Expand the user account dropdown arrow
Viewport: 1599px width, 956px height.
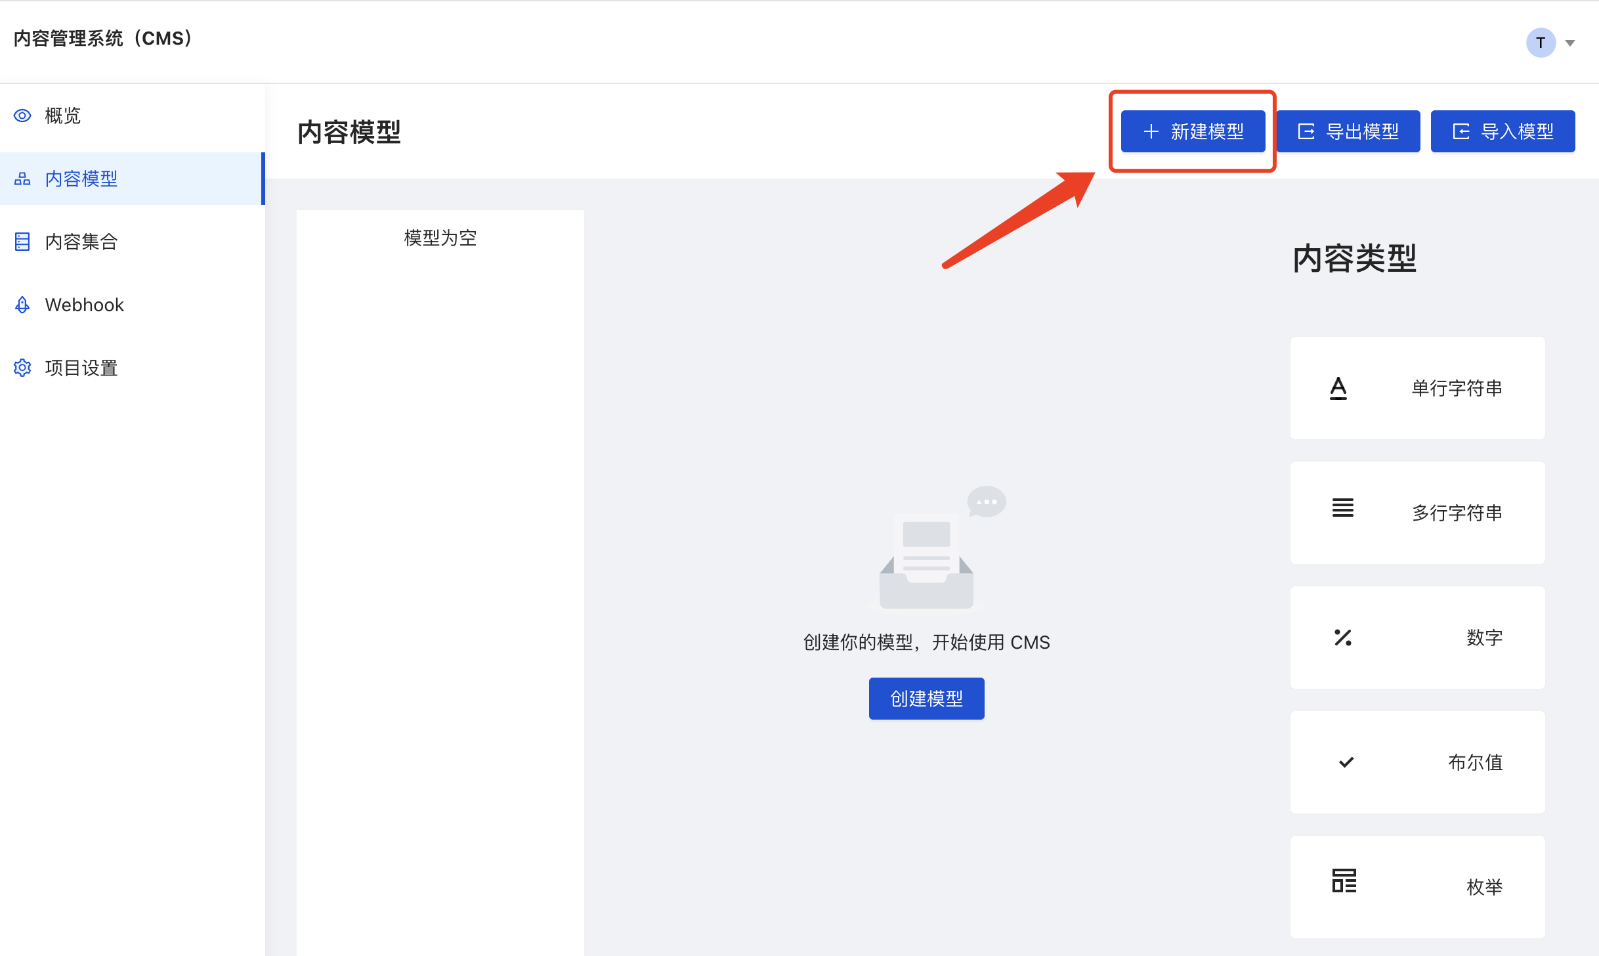(1570, 43)
